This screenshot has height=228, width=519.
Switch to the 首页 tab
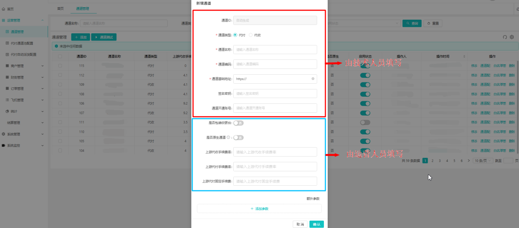(x=60, y=9)
